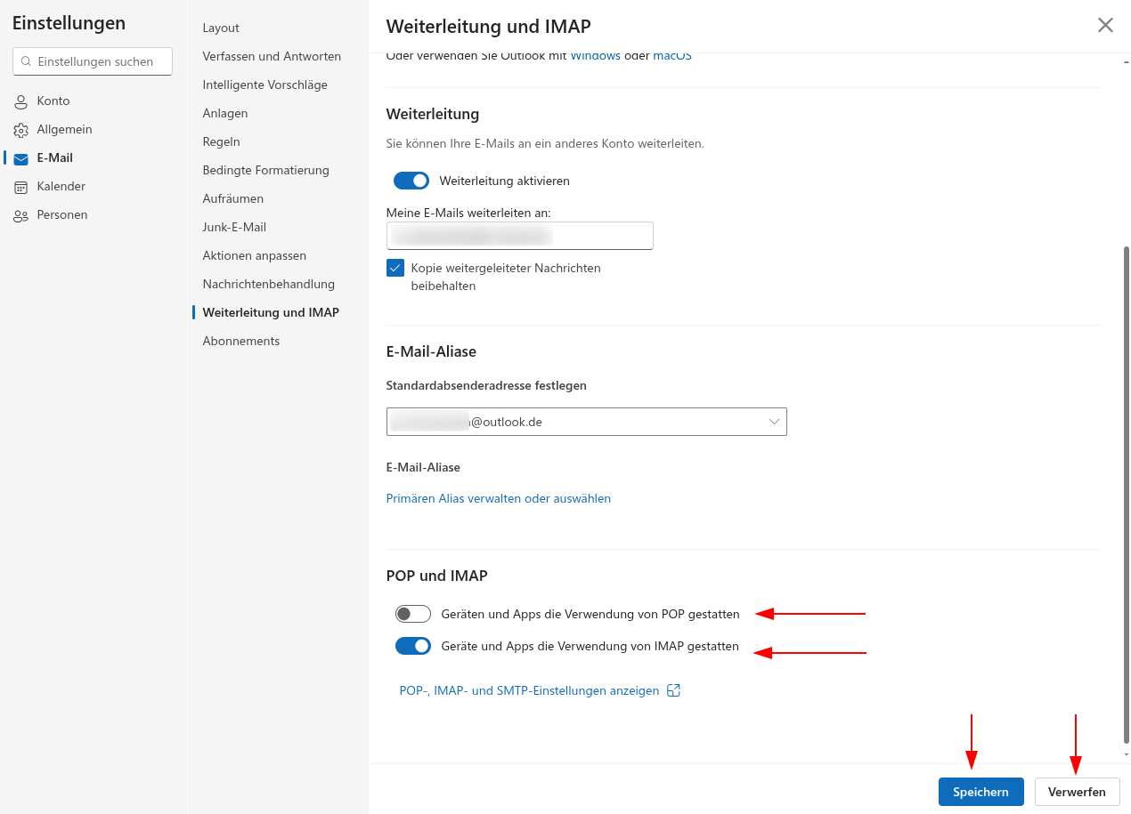
Task: Disable IMAP access toggle
Action: coord(413,646)
